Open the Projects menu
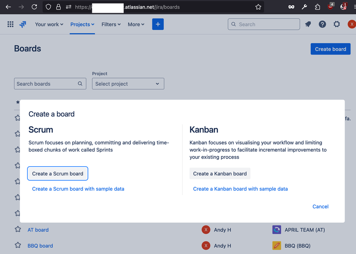The width and height of the screenshot is (356, 254). [82, 24]
